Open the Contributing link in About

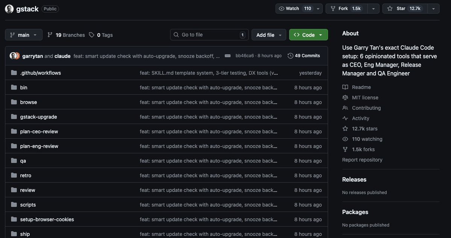click(x=366, y=108)
